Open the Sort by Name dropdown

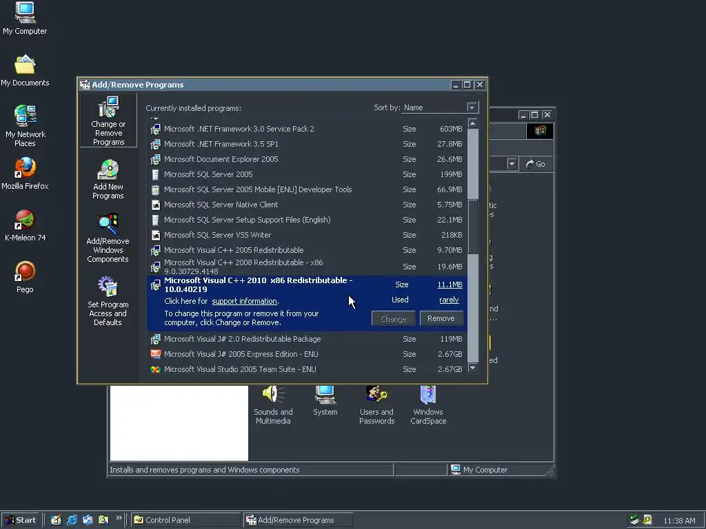pos(472,107)
